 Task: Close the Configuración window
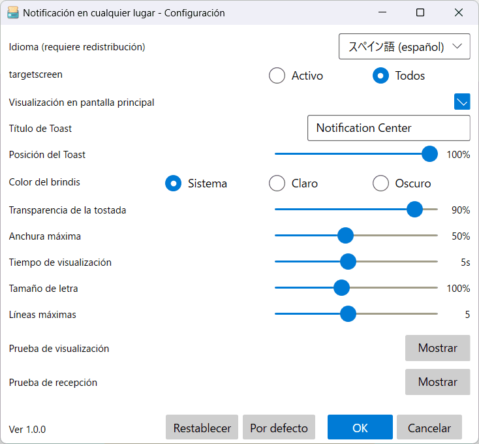[x=459, y=12]
